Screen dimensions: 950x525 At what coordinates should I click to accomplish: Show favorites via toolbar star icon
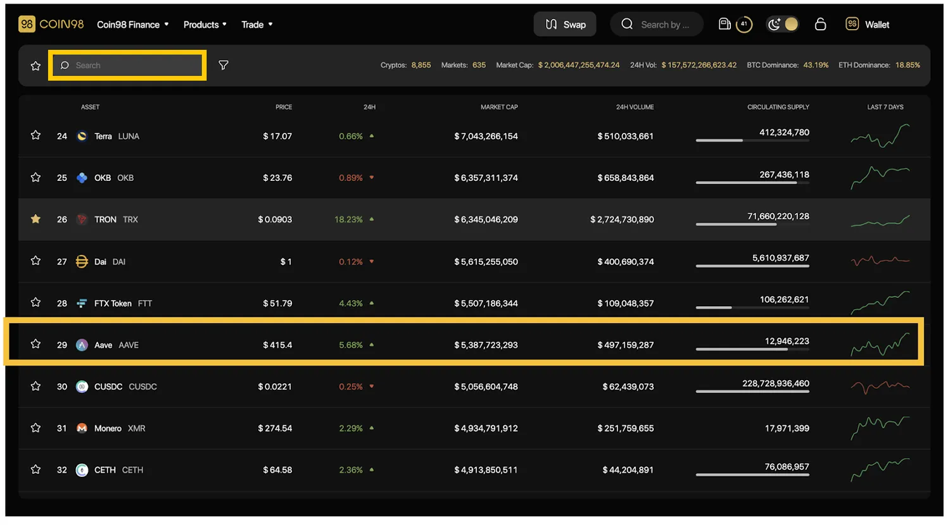35,66
